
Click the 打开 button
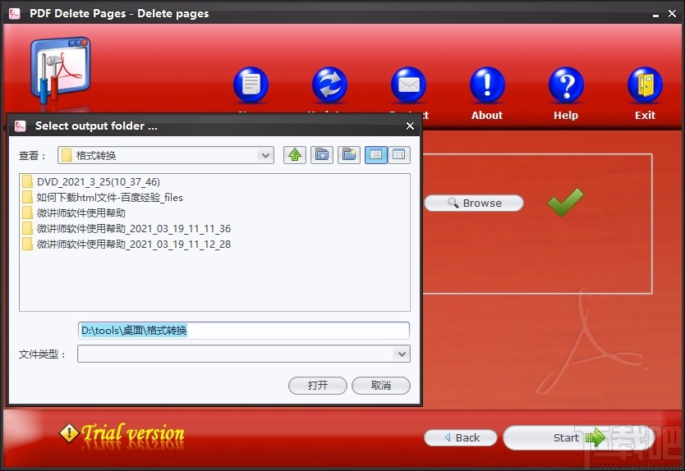click(318, 386)
